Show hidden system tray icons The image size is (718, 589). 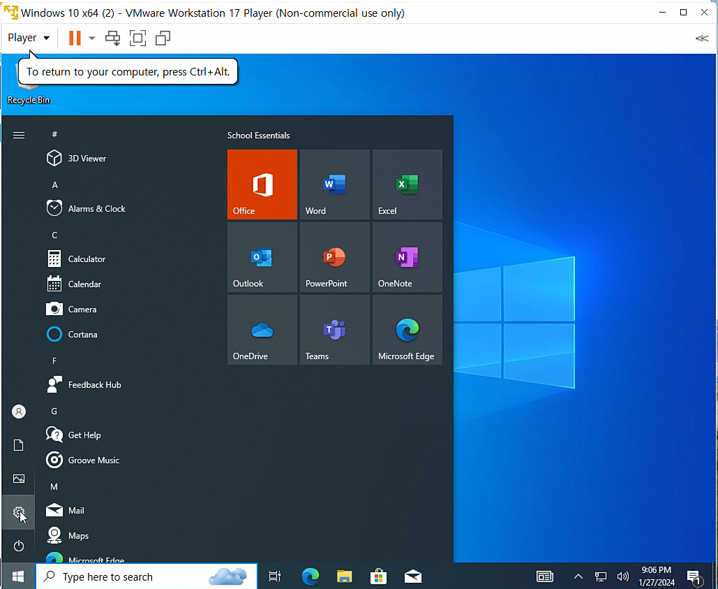pyautogui.click(x=578, y=576)
